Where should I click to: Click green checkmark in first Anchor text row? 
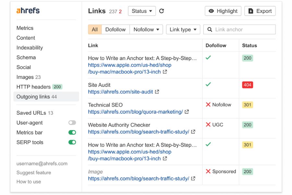tap(208, 58)
